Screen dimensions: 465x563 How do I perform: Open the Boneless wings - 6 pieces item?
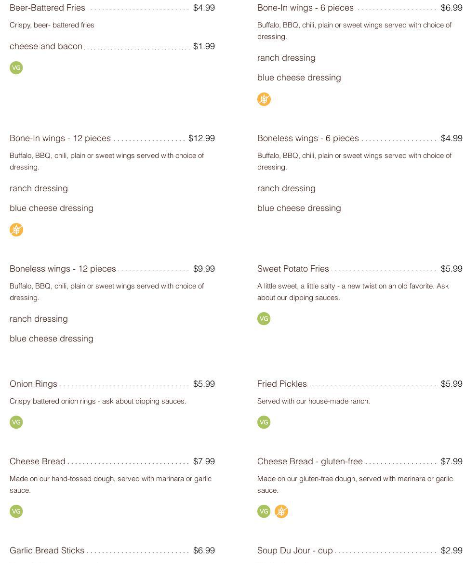tap(308, 138)
